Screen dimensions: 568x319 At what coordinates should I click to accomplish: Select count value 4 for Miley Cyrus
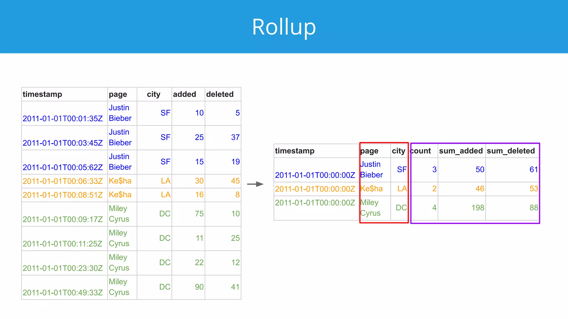pos(435,208)
